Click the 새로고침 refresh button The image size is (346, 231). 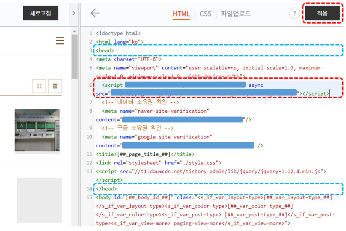click(40, 13)
